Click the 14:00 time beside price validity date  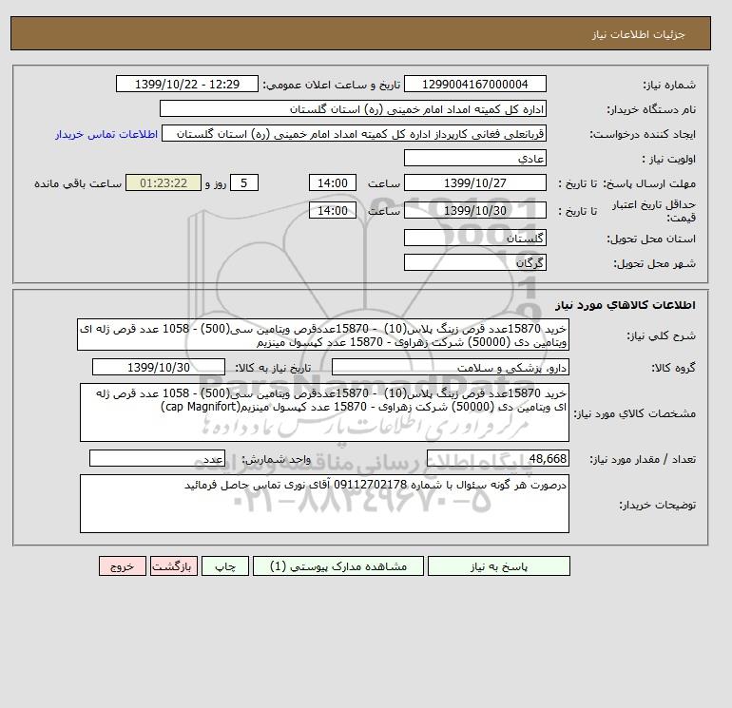tap(333, 210)
